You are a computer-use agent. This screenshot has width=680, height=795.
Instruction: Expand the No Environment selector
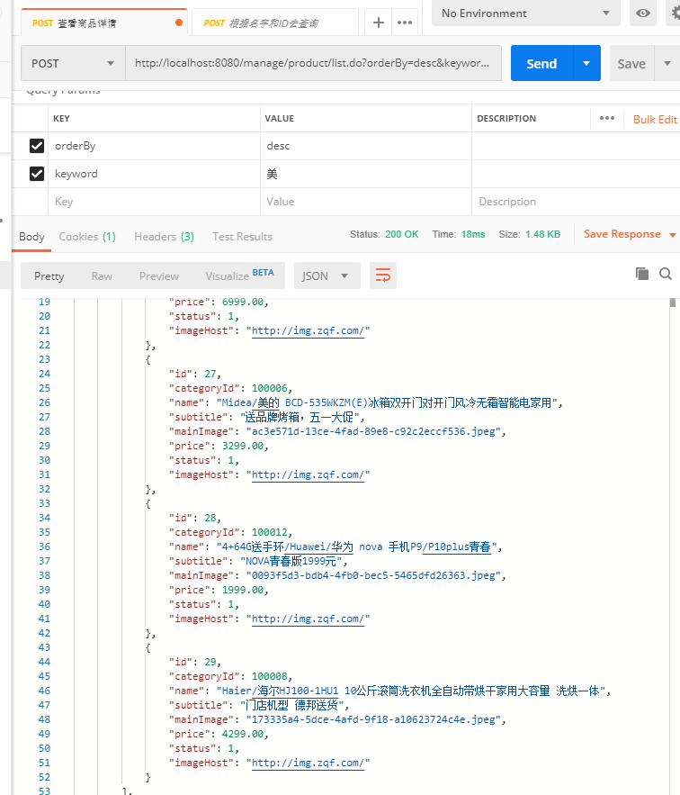[526, 14]
